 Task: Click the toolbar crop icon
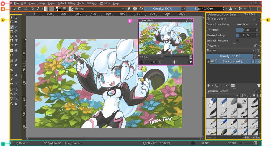(249, 9)
